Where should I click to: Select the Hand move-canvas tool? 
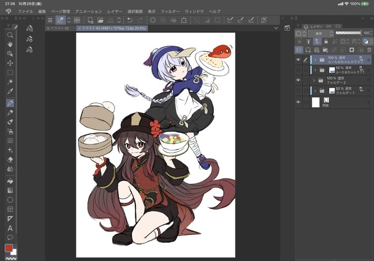click(x=10, y=45)
